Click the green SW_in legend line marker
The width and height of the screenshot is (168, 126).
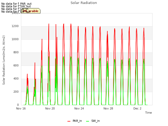(x=87, y=121)
